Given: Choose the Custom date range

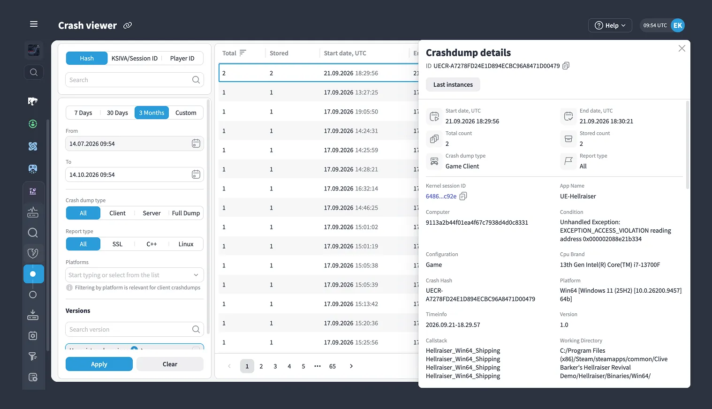Looking at the screenshot, I should coord(186,113).
